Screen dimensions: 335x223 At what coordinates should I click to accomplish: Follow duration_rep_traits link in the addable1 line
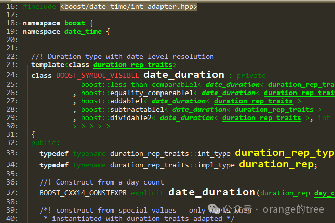[x=253, y=101]
